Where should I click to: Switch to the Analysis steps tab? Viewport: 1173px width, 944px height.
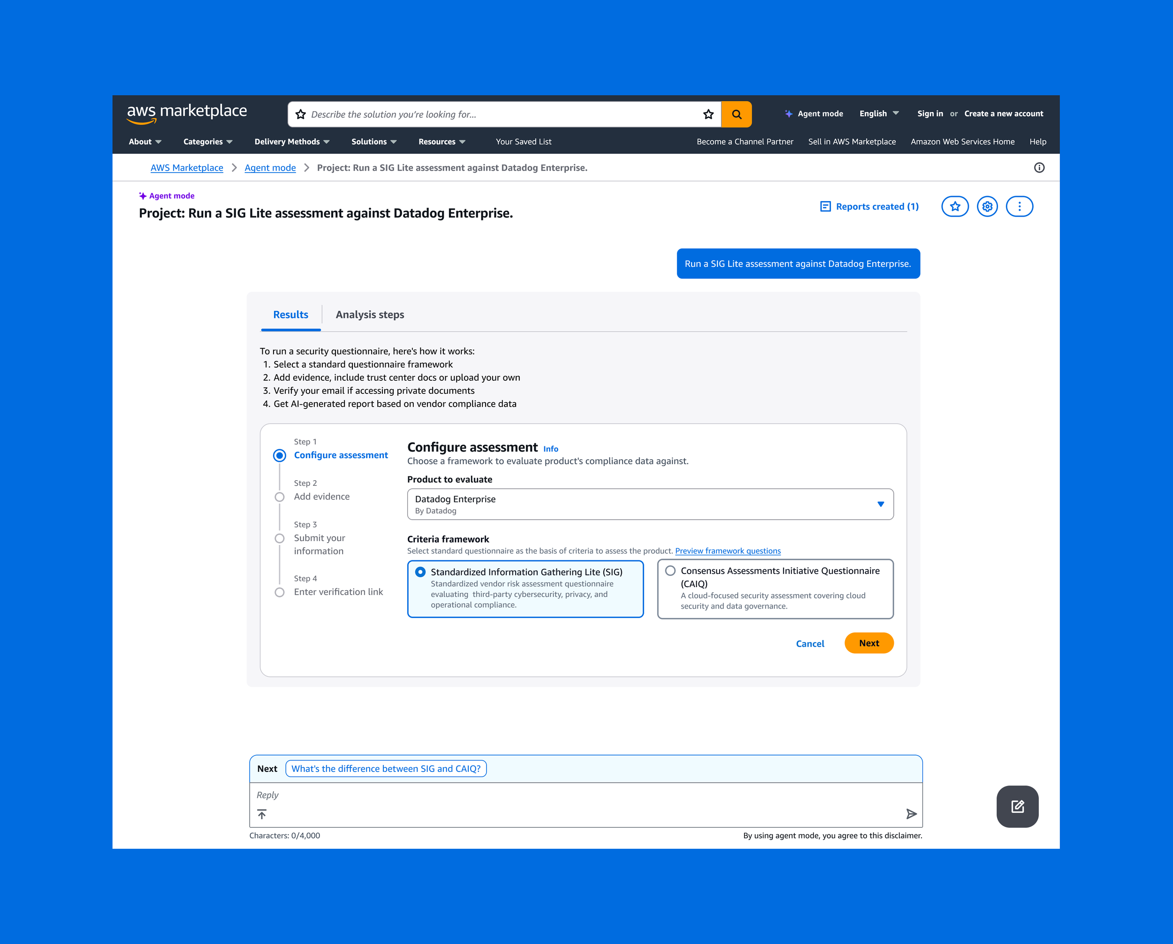(369, 315)
